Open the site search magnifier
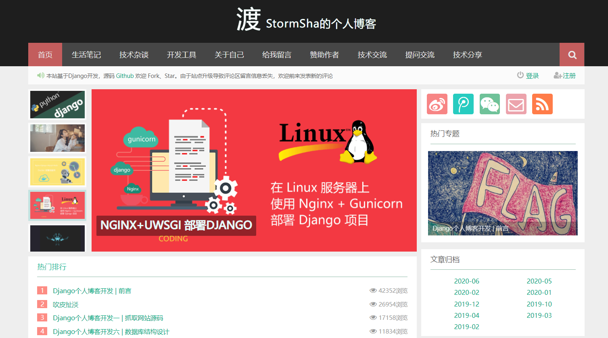608x338 pixels. click(x=571, y=55)
